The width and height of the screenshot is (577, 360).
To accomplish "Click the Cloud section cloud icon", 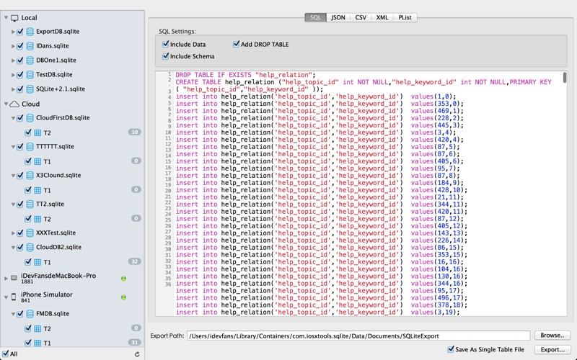I will [x=14, y=104].
